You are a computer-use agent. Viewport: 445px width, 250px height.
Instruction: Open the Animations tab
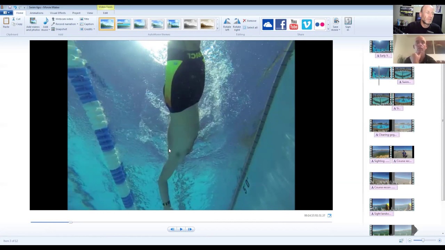tap(37, 13)
